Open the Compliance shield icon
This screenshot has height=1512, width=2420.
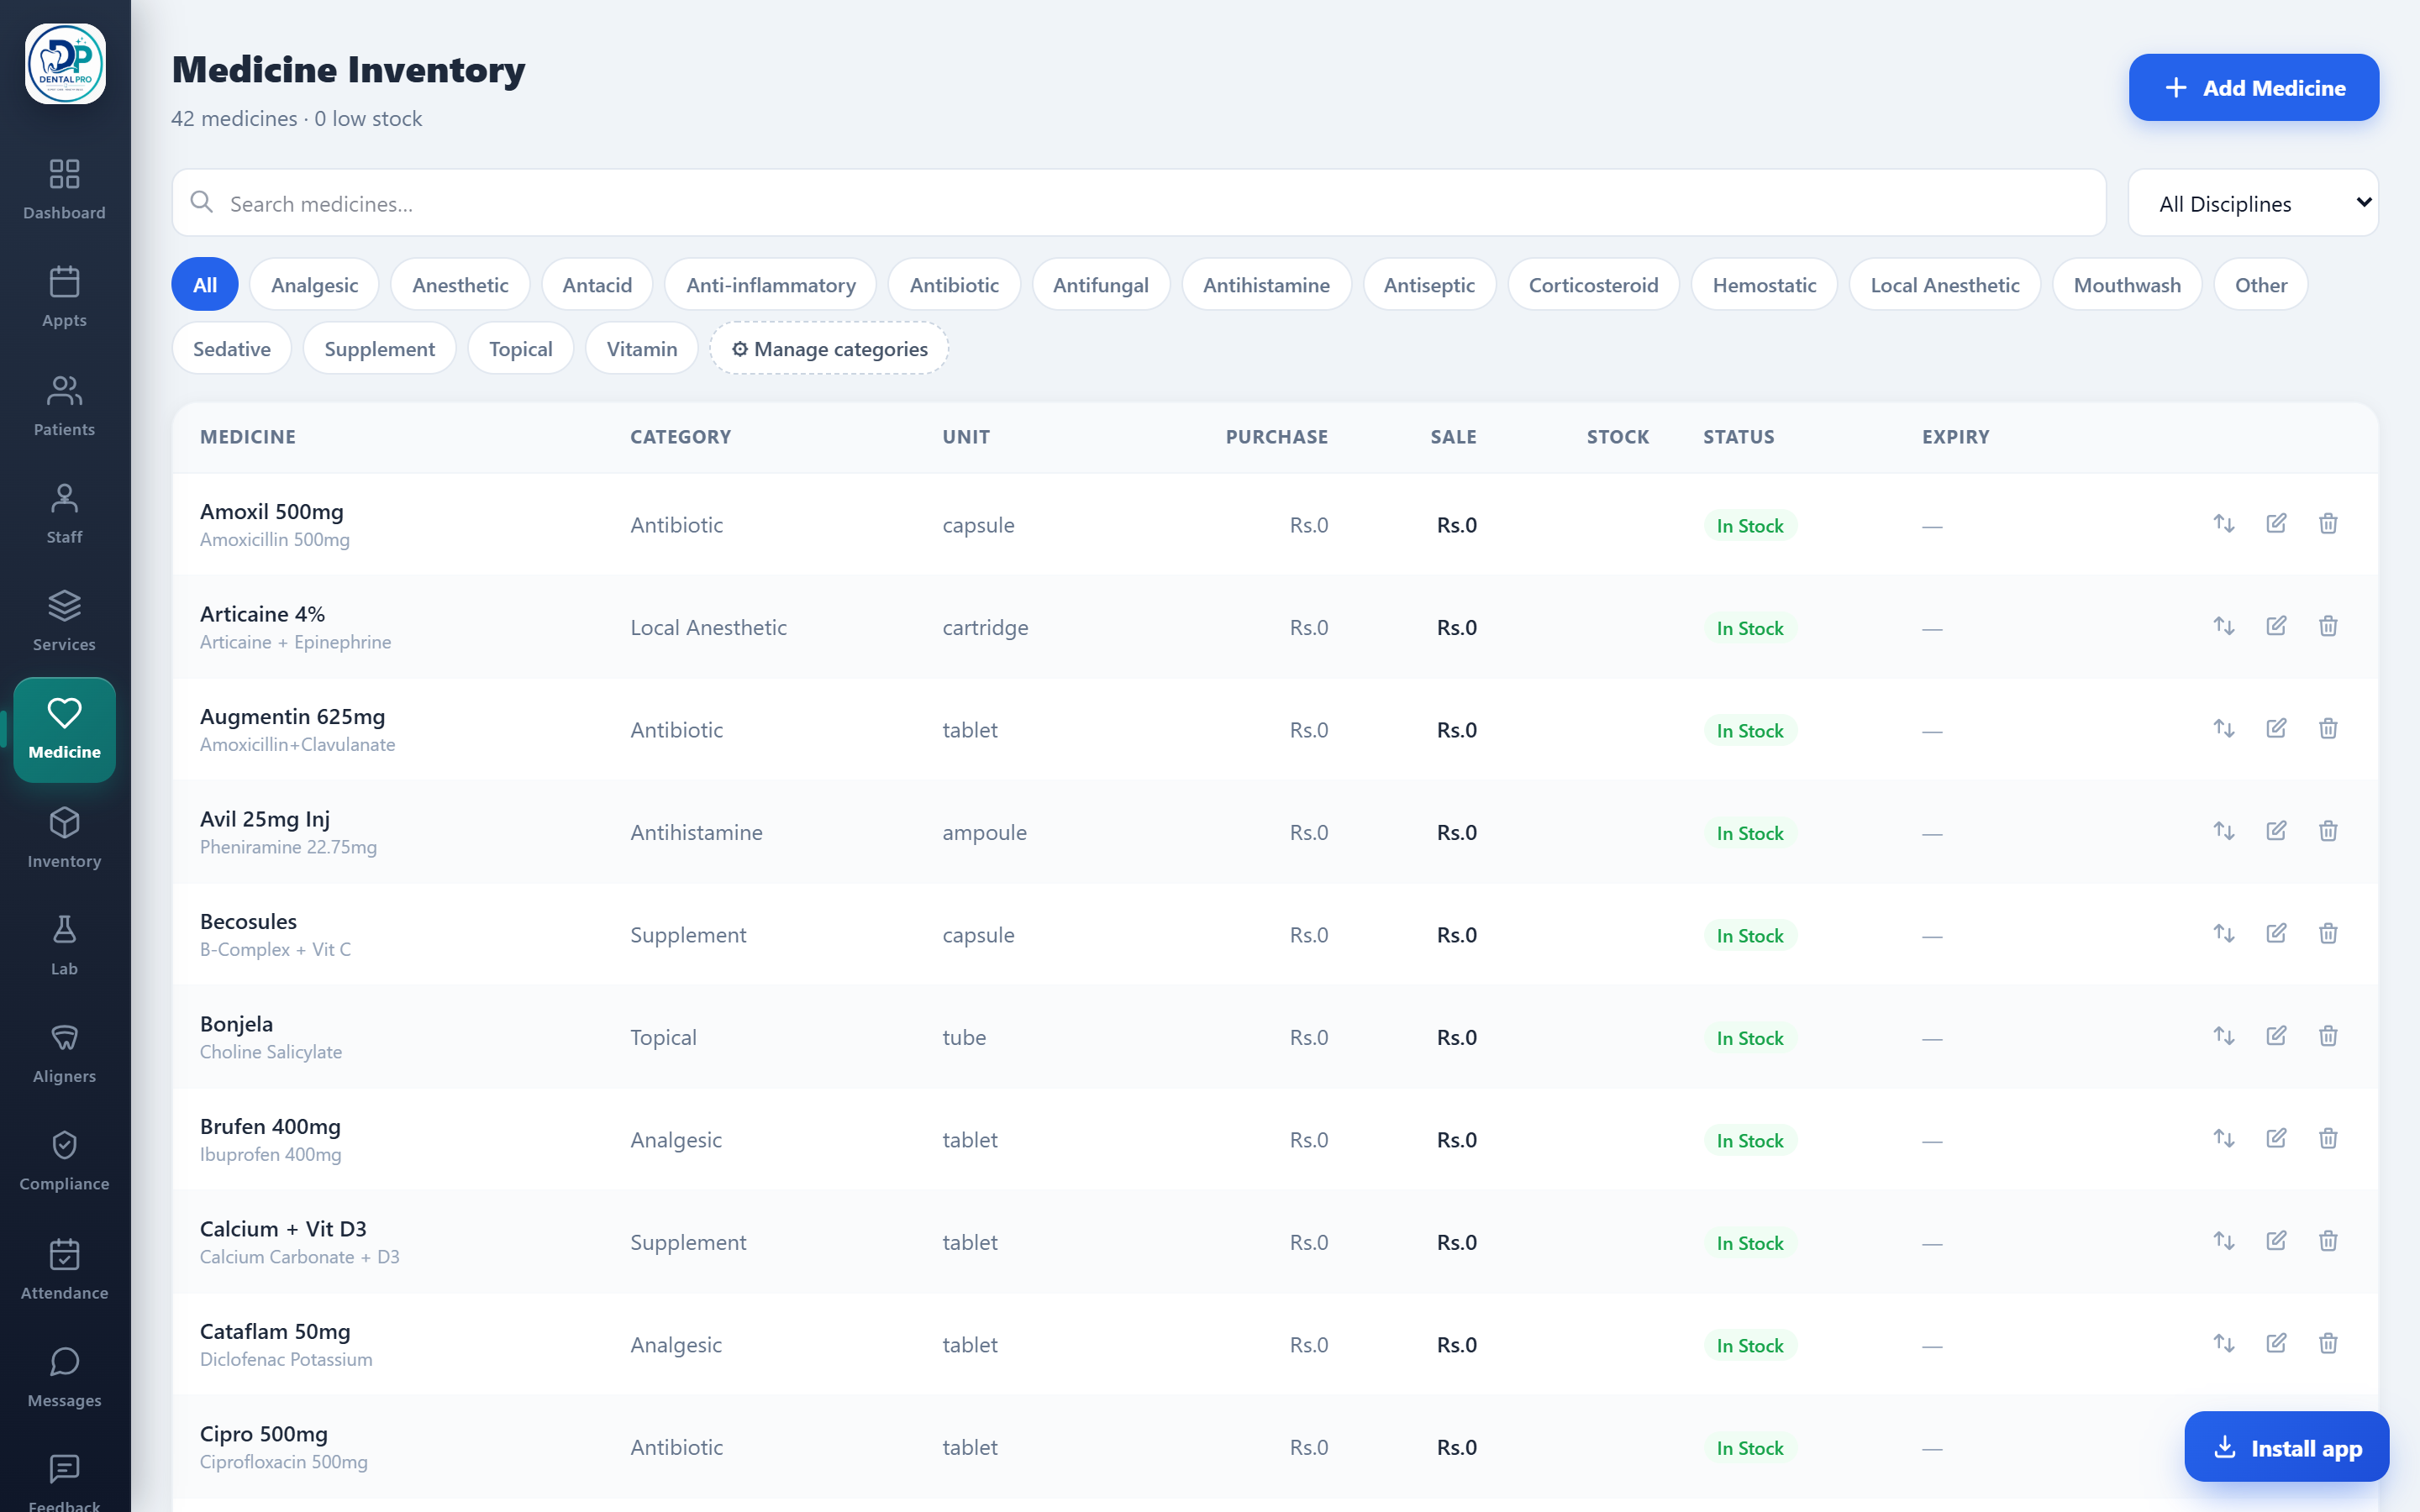point(64,1145)
